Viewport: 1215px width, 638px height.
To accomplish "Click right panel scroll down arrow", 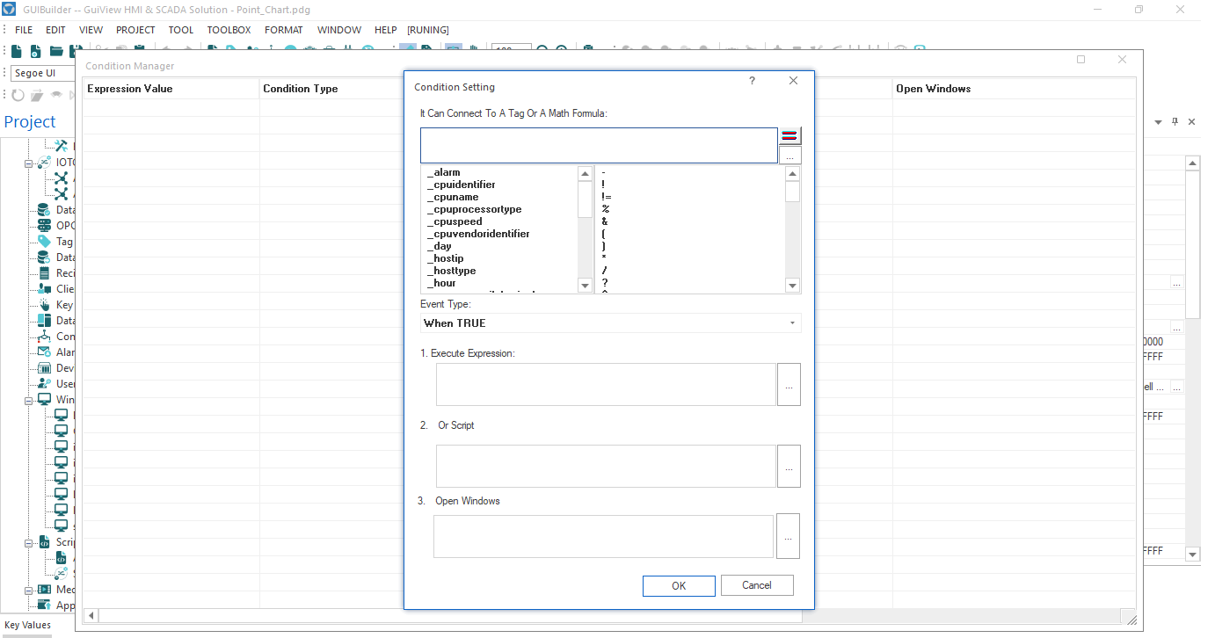I will tap(1192, 554).
